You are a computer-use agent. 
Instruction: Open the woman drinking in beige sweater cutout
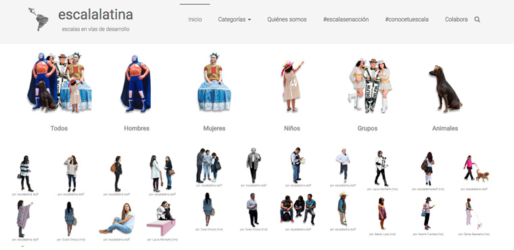click(71, 174)
